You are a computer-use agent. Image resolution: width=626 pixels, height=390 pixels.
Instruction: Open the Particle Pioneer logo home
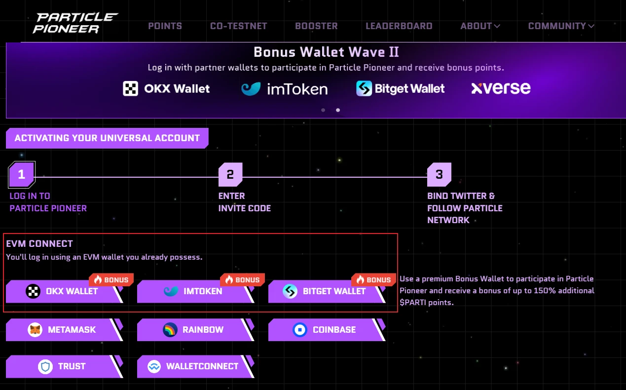pyautogui.click(x=75, y=23)
